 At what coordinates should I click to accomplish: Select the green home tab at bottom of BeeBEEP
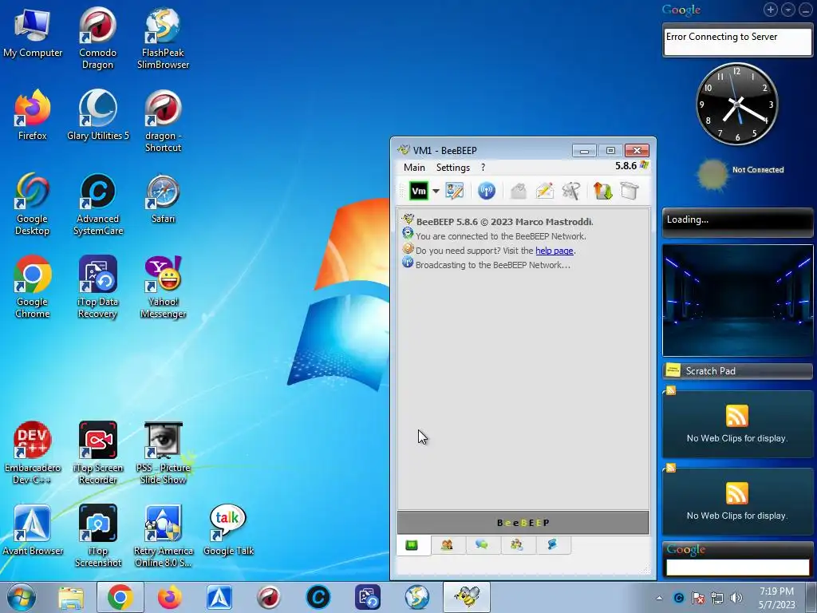[412, 545]
